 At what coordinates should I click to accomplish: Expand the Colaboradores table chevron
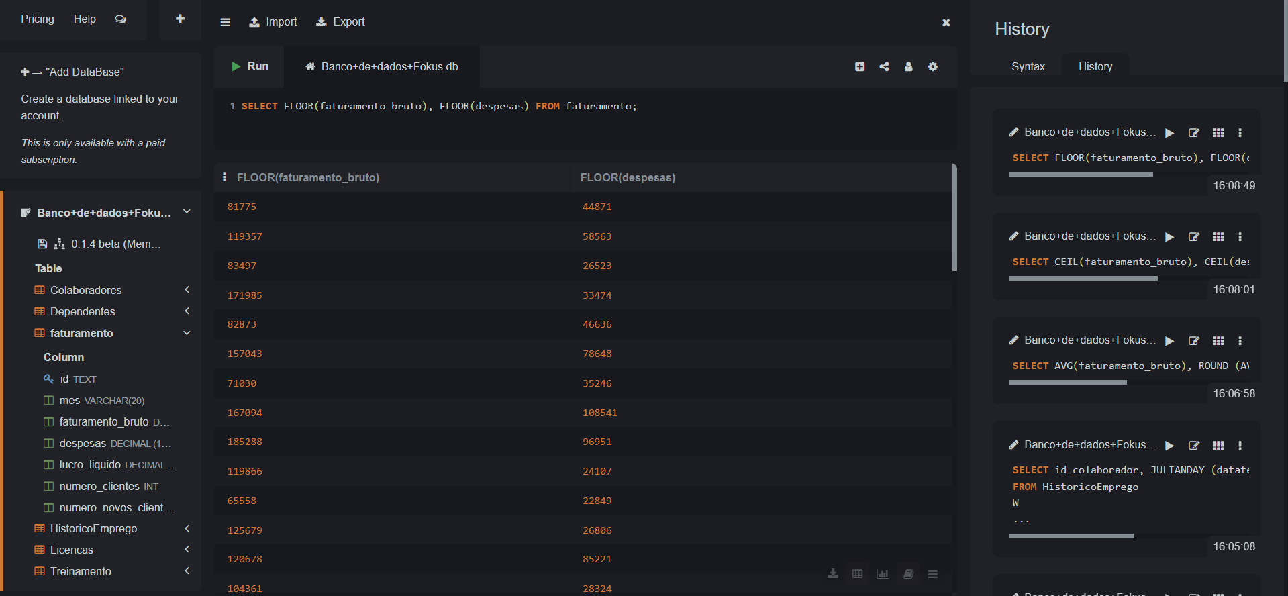[x=187, y=290]
